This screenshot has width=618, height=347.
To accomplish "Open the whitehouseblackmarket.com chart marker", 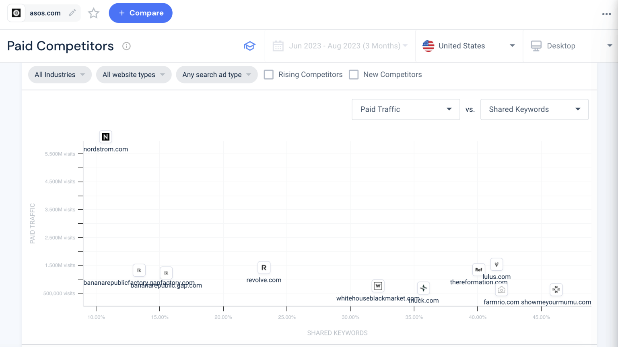I will click(x=377, y=286).
